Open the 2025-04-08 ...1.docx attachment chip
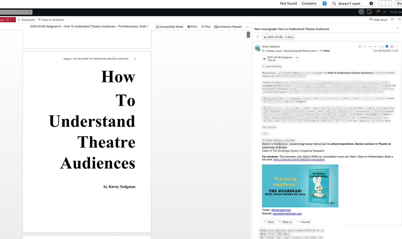402x239 pixels. (279, 37)
